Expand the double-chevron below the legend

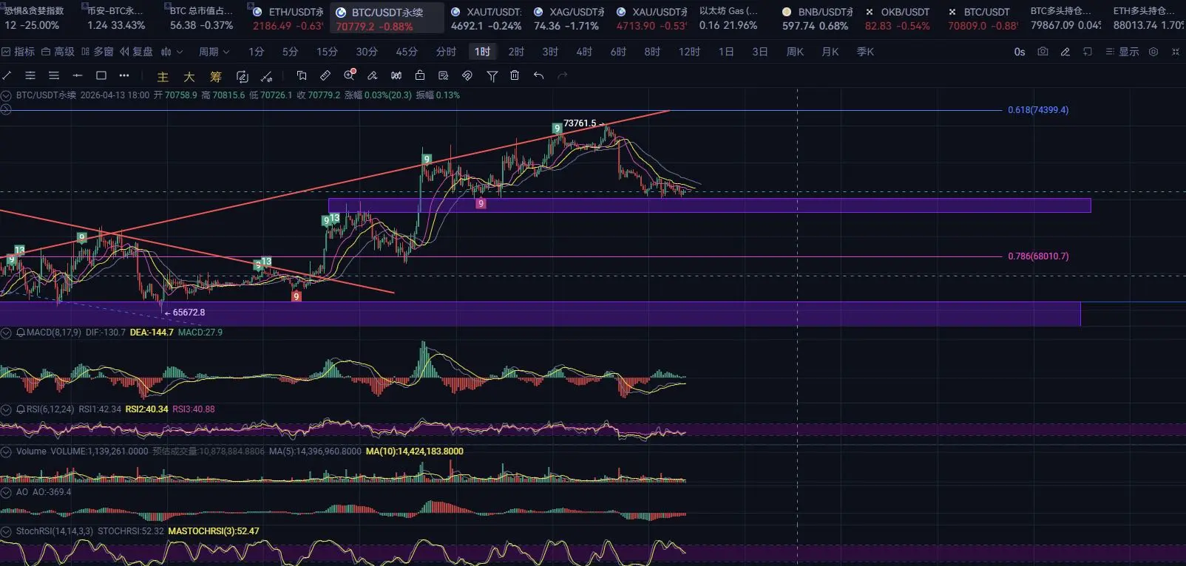click(6, 109)
